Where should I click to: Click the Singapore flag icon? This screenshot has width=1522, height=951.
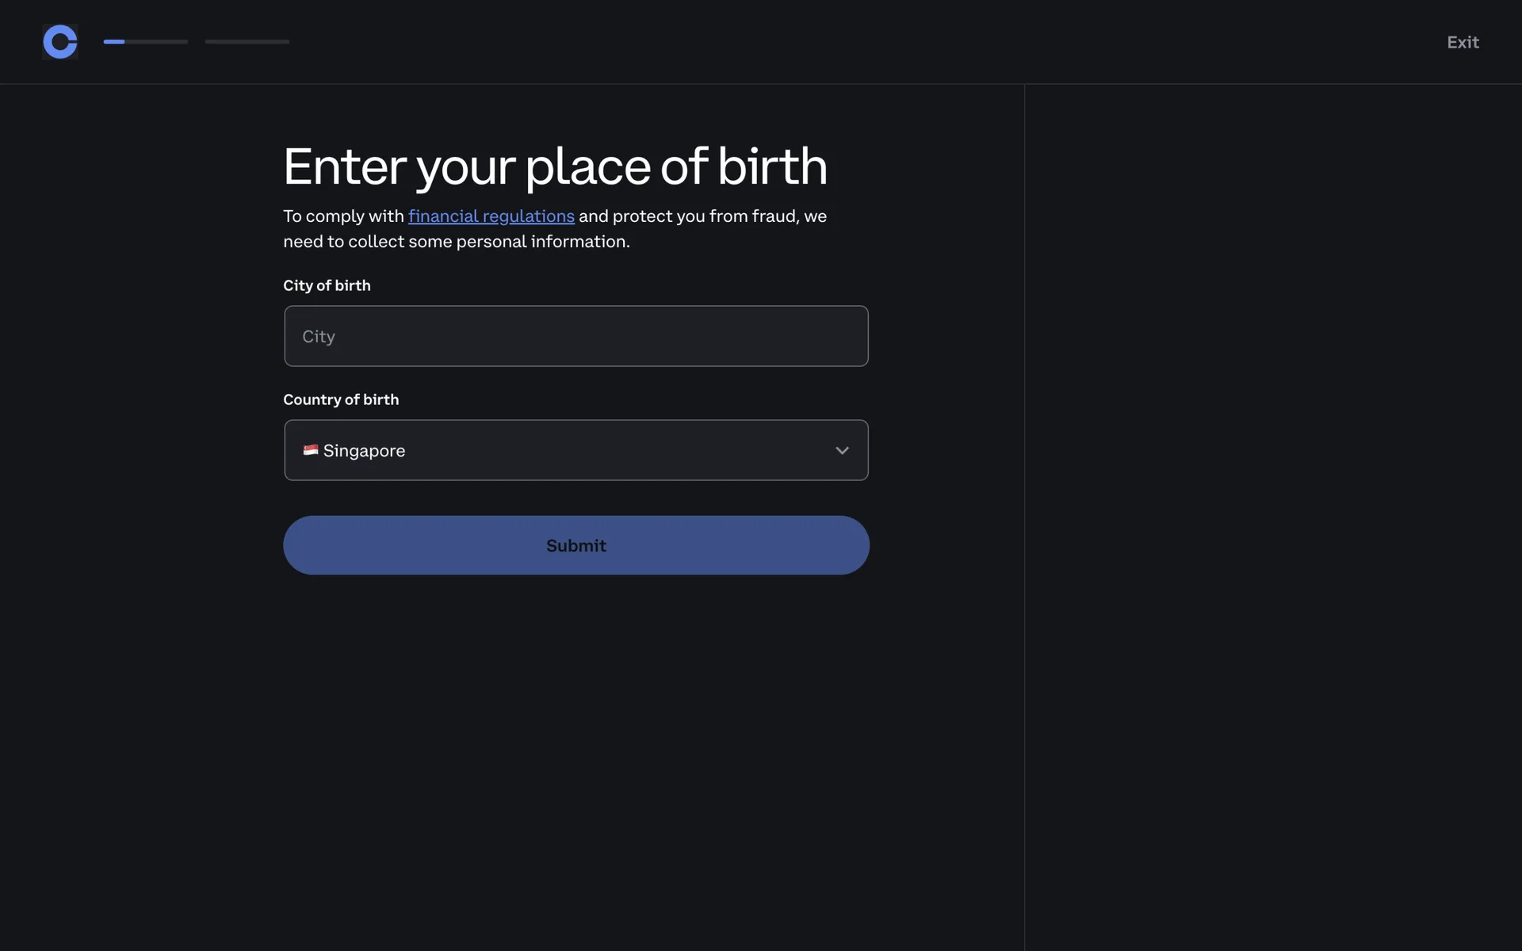coord(310,450)
